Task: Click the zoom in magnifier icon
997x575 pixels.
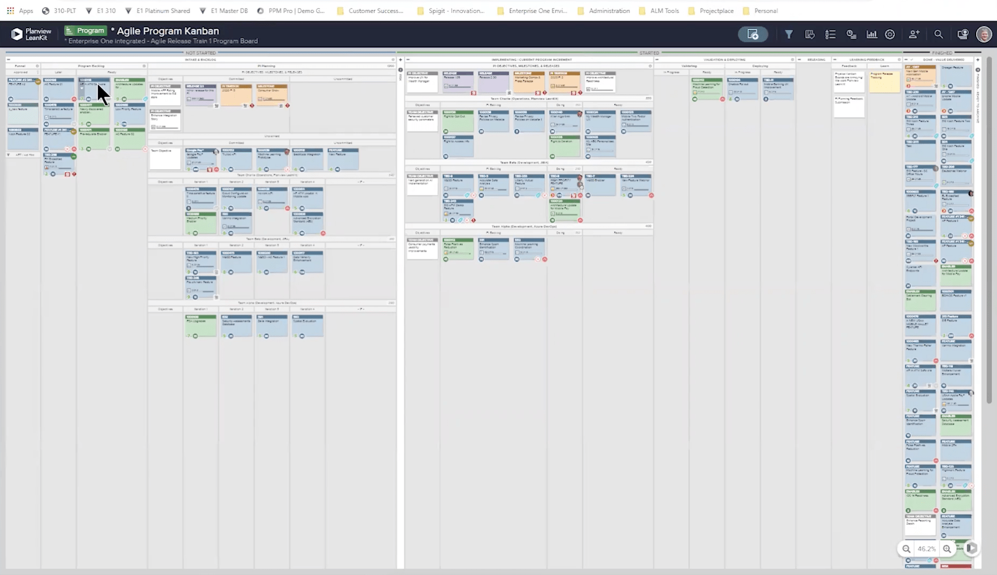Action: point(947,549)
